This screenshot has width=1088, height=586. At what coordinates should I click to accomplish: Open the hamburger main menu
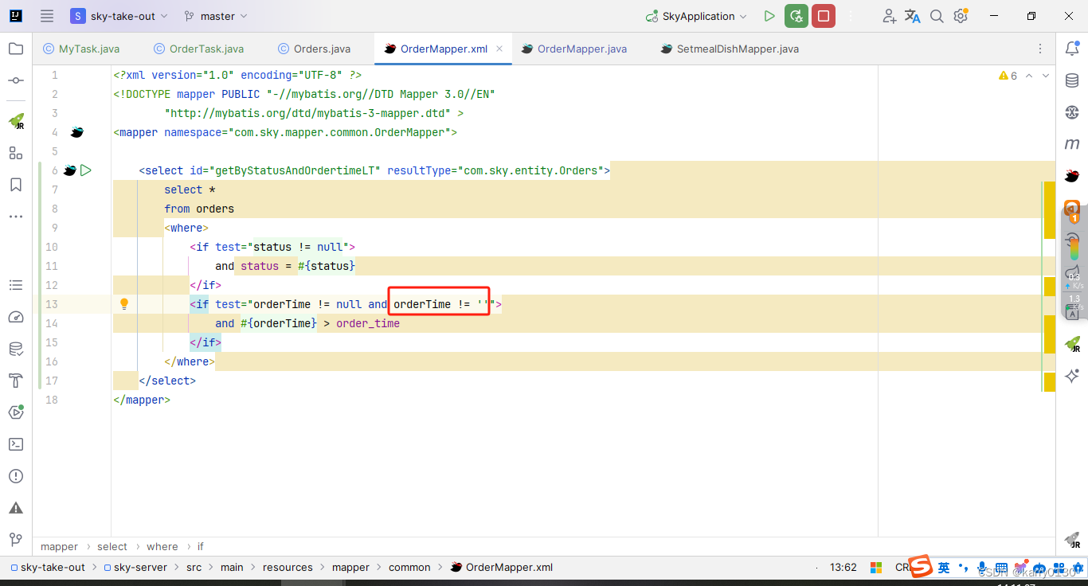pyautogui.click(x=45, y=15)
